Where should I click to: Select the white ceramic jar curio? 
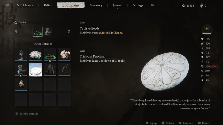36,55
